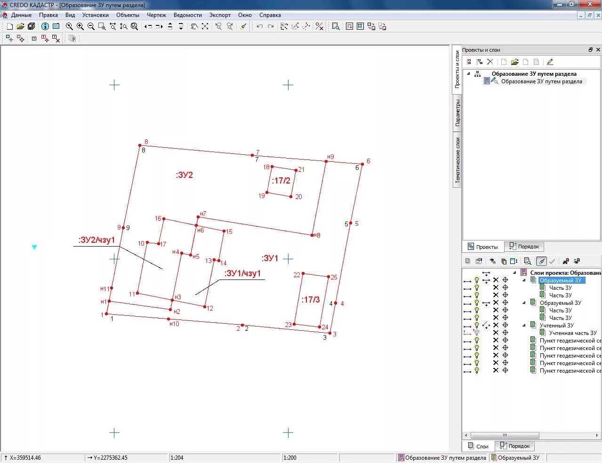Collapse the Учтенный ЗУ layer group
Viewport: 602px width, 463px height.
pos(524,325)
